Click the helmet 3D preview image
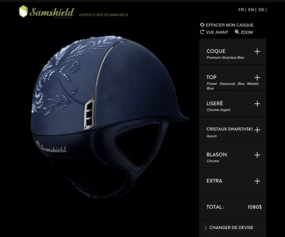Screen dimensions: 285x237 tap(109, 117)
